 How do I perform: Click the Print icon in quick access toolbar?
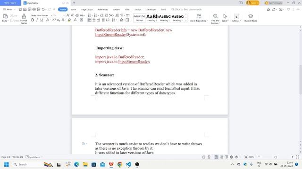click(x=34, y=9)
